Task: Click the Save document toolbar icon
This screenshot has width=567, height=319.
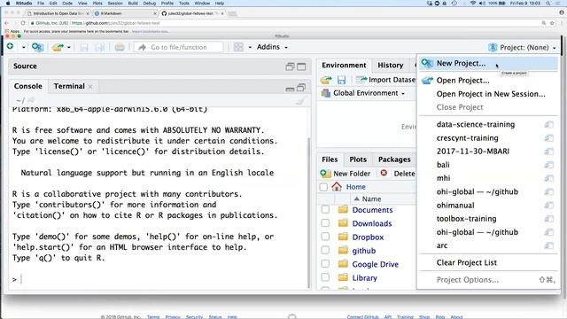Action: pos(84,47)
